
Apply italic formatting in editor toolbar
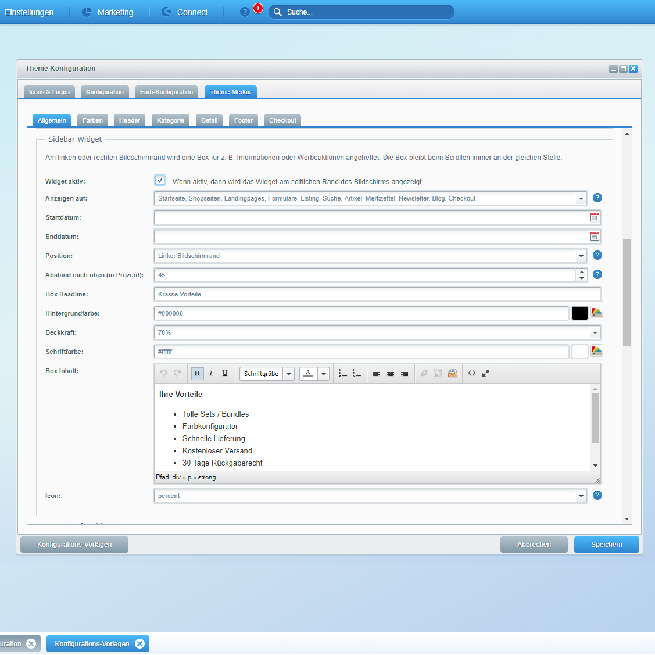[211, 374]
